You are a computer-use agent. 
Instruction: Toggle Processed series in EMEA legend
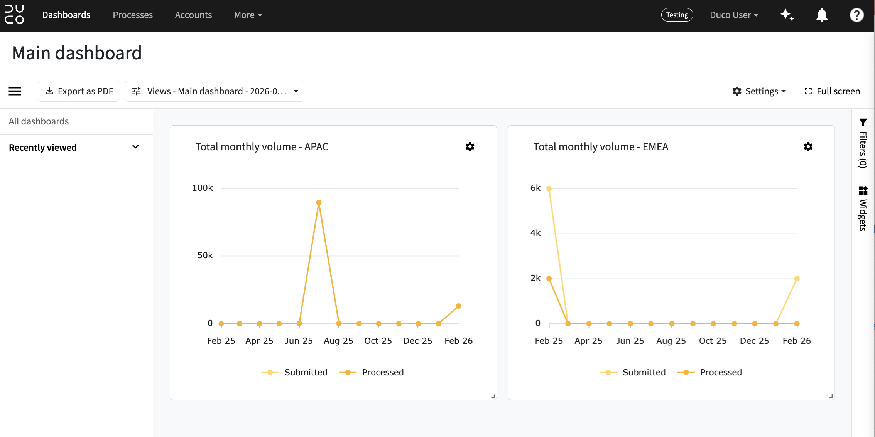[710, 372]
